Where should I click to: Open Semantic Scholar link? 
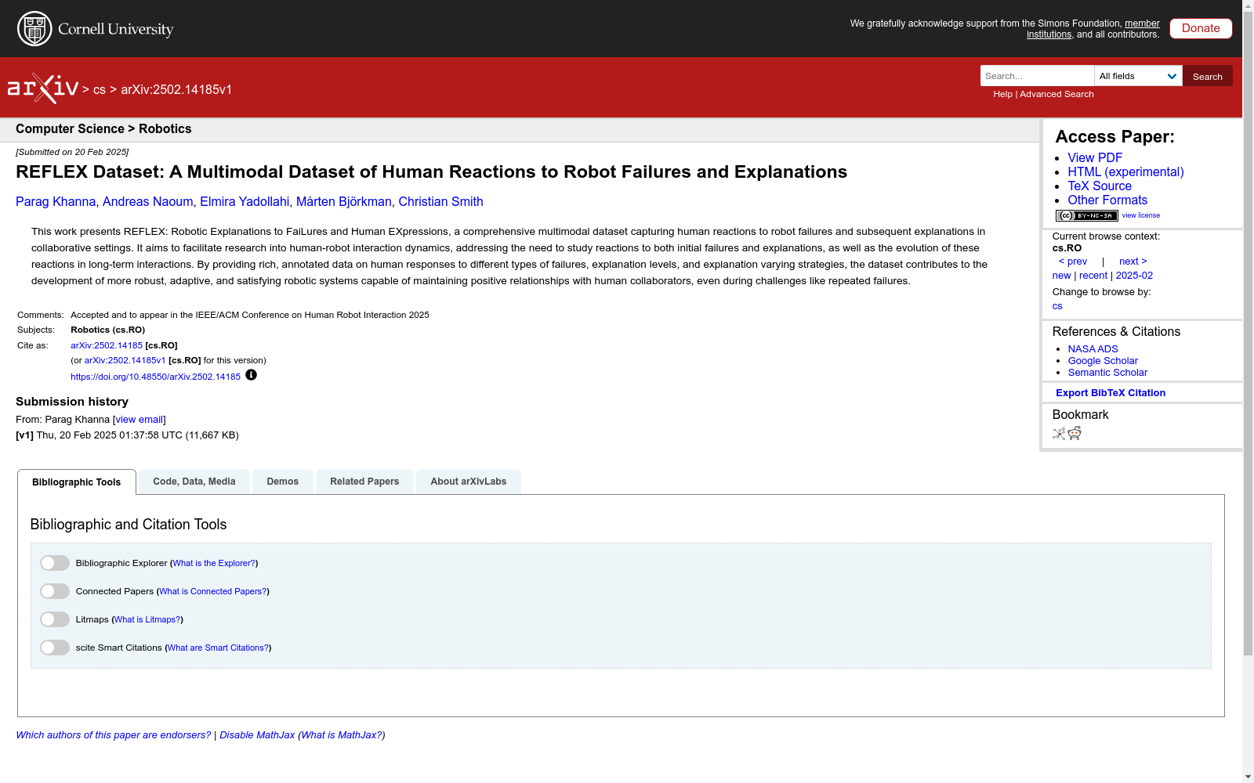1107,373
